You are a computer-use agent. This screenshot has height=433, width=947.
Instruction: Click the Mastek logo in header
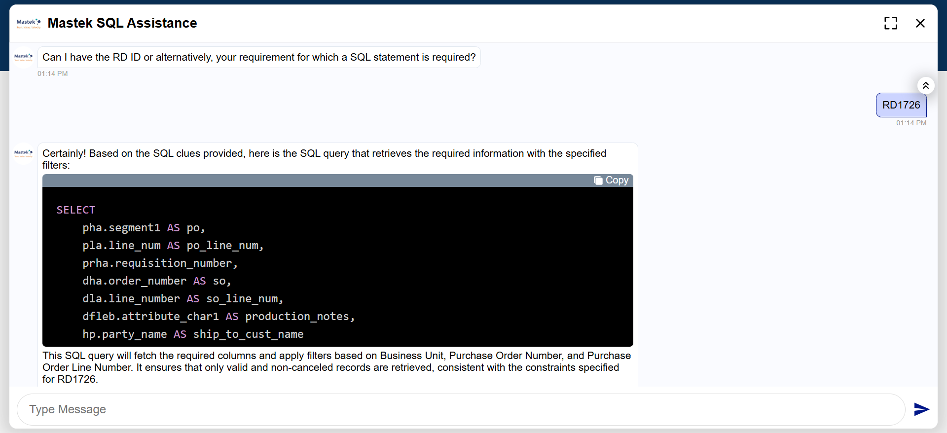29,23
